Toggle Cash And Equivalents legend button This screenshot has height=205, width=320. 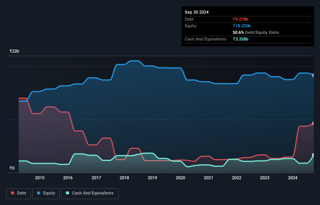(x=90, y=193)
